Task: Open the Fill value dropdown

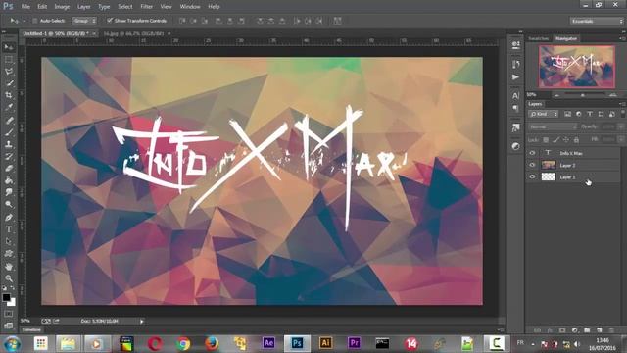Action: [620, 139]
